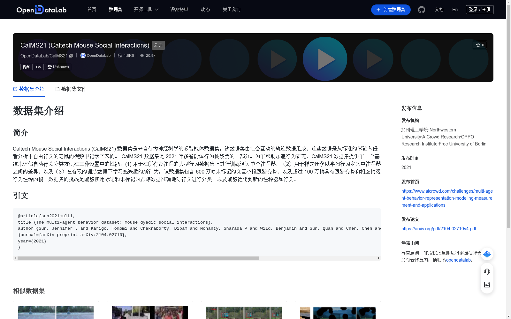Click the 创建数据集 button
Viewport: 511px width, 319px height.
(391, 10)
